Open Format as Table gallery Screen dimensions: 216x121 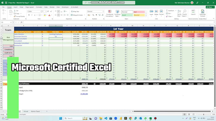click(117, 14)
